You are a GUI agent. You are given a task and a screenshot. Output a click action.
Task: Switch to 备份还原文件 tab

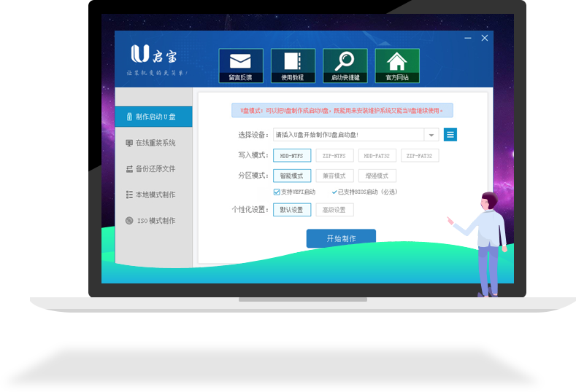pyautogui.click(x=154, y=169)
